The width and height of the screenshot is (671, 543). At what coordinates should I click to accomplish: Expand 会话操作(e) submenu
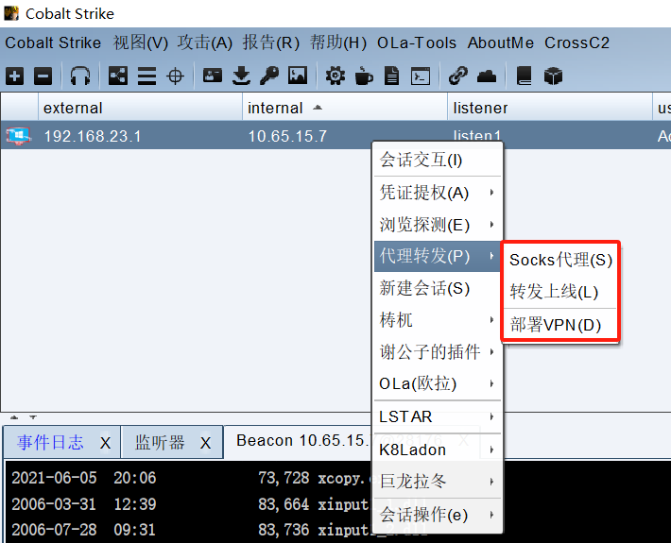tap(438, 515)
